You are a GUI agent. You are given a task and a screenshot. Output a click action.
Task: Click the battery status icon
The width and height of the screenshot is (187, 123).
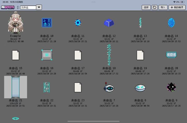tap(182, 2)
